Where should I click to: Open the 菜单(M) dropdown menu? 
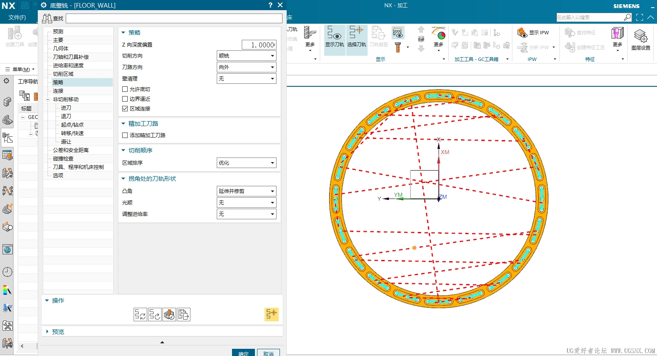(x=20, y=69)
